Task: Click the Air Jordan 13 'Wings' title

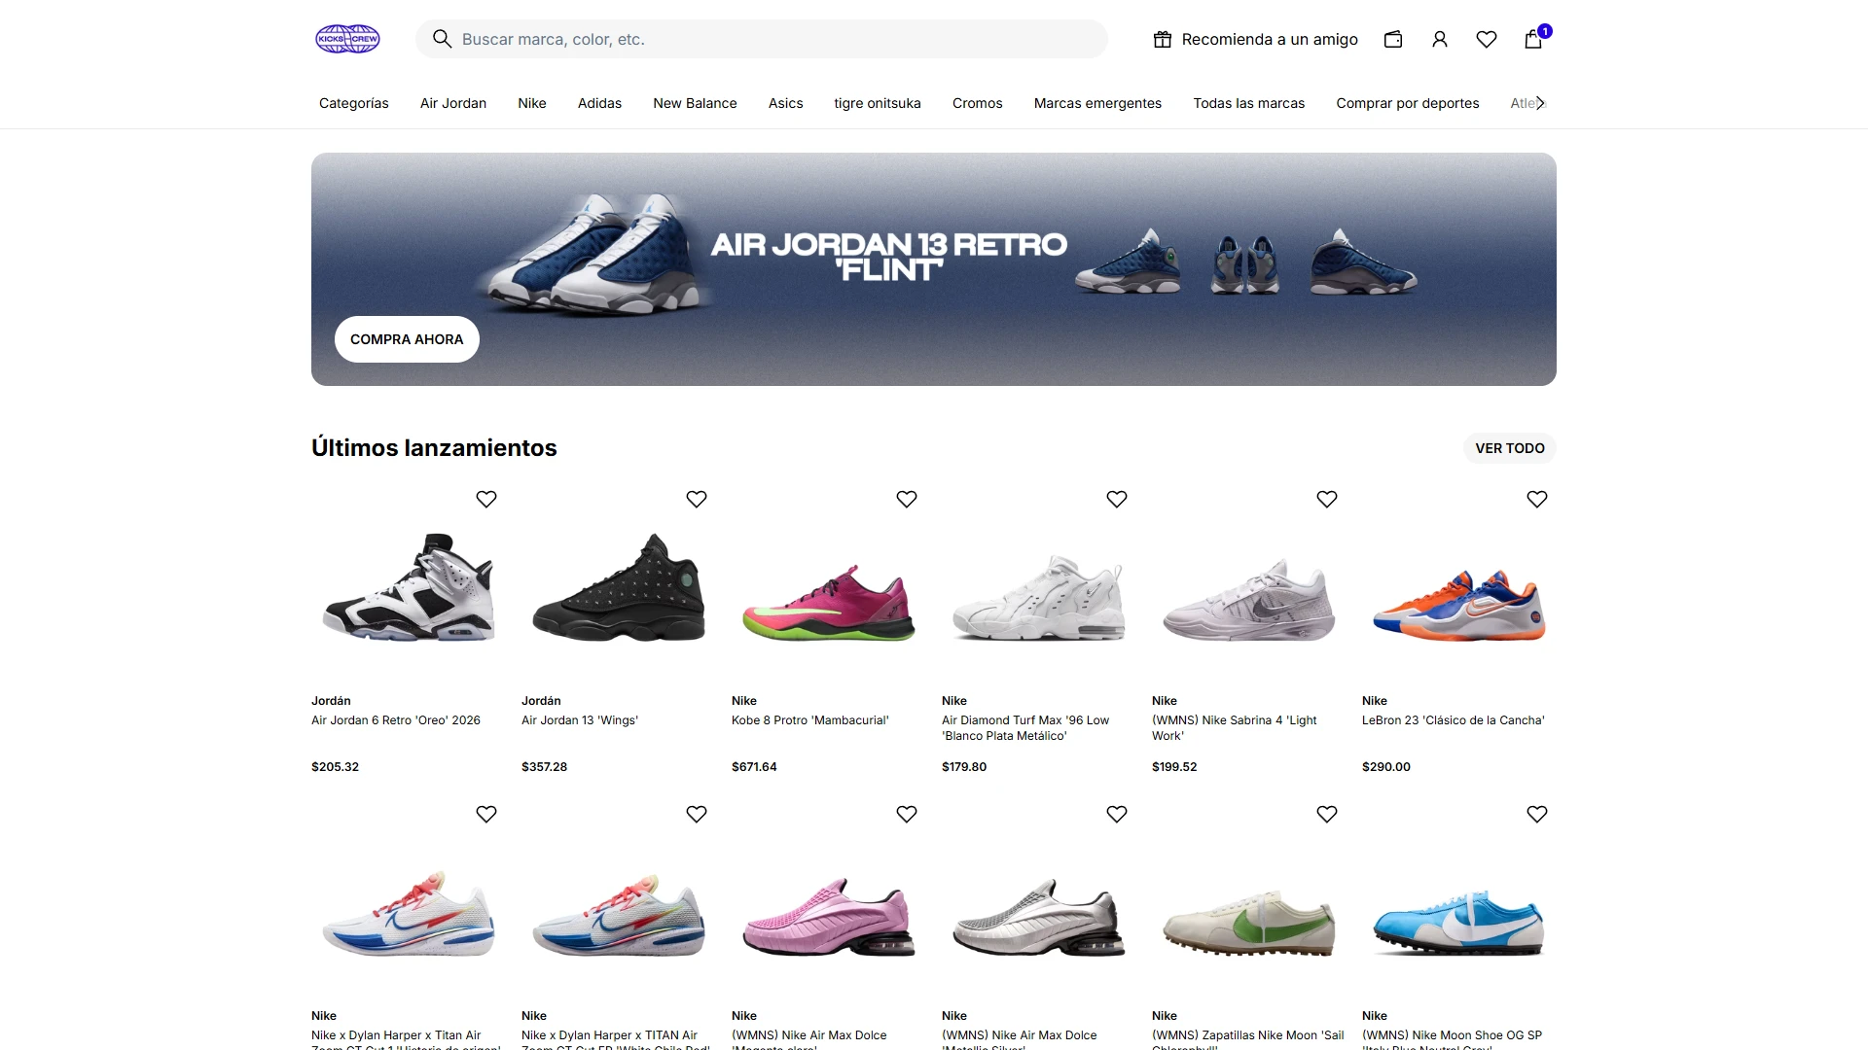Action: click(580, 720)
